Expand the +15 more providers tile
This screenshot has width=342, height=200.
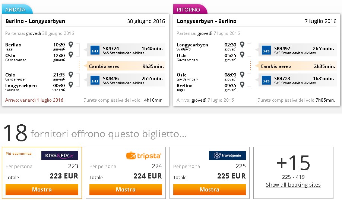coord(293,173)
